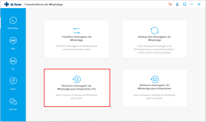Switch to the Viber tab label
This screenshot has height=122, width=206.
coord(13,89)
